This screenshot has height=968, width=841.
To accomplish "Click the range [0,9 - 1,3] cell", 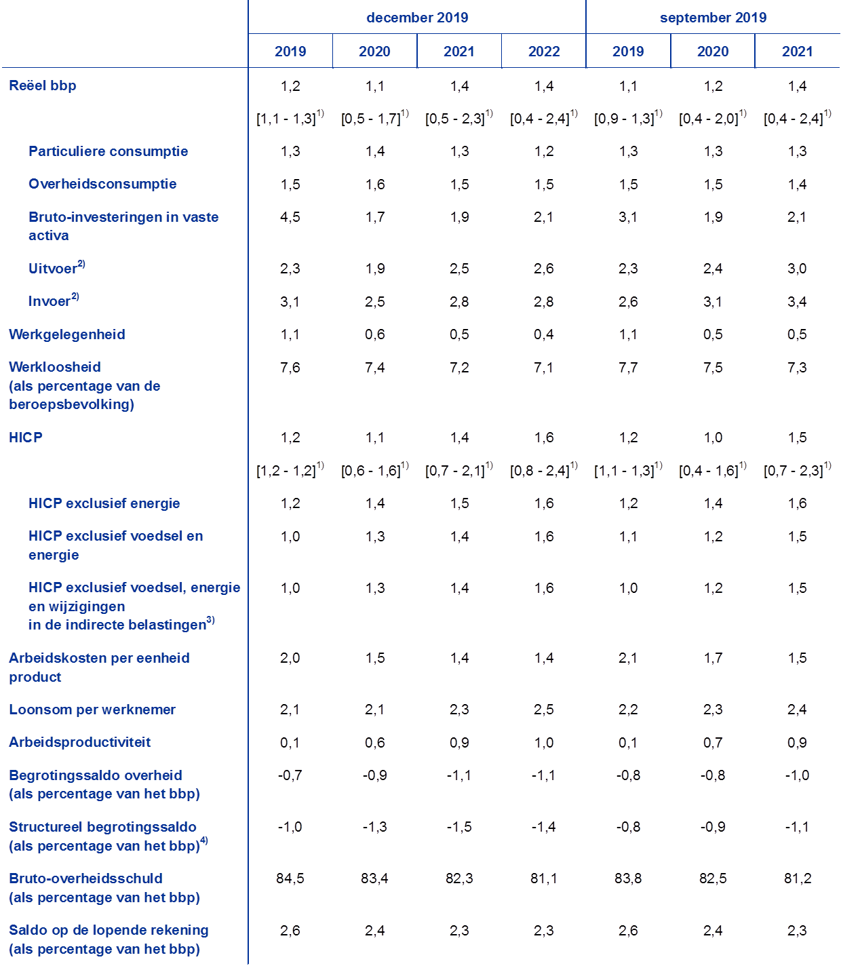I will [x=628, y=118].
